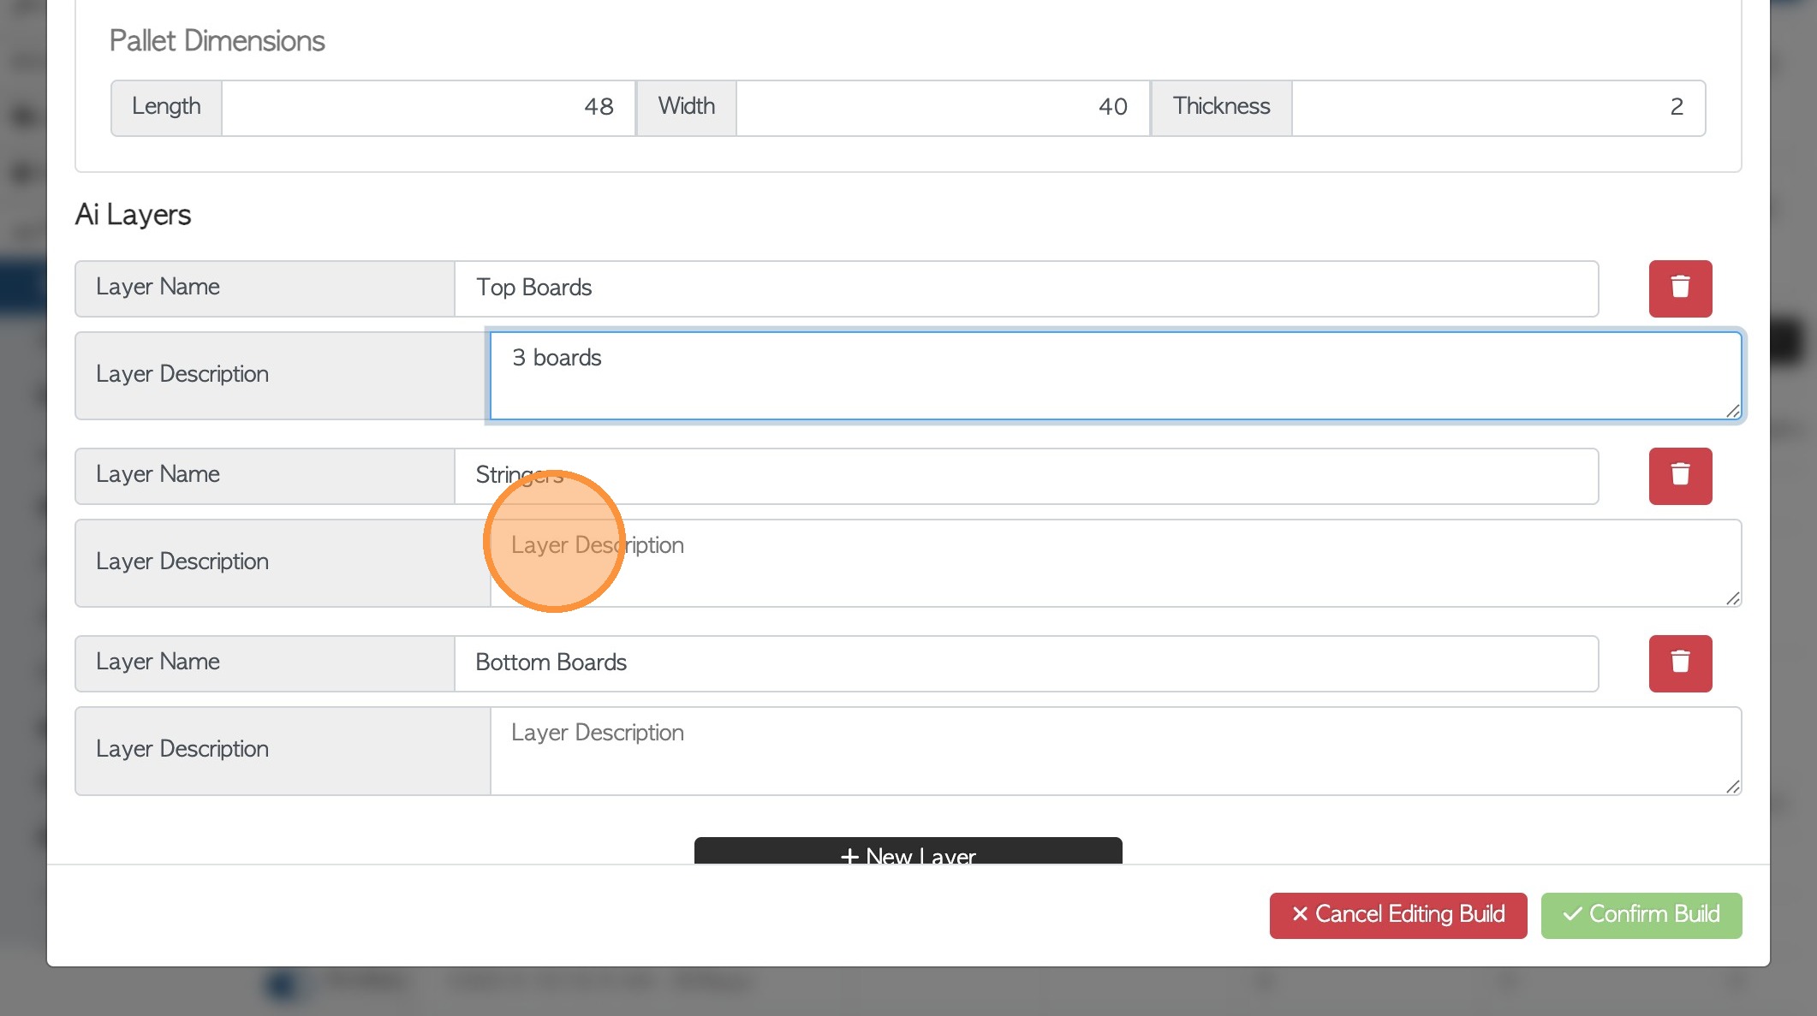
Task: Edit the pallet Width field
Action: coord(942,108)
